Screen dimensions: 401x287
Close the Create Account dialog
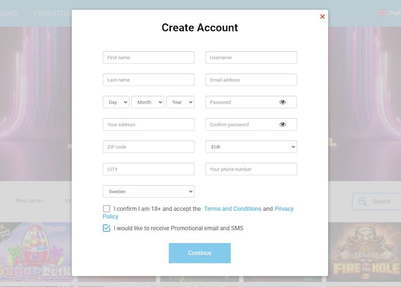[x=323, y=17]
